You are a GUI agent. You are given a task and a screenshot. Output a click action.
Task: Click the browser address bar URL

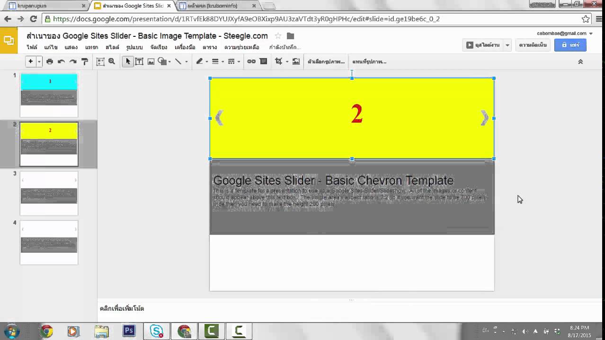pos(246,19)
